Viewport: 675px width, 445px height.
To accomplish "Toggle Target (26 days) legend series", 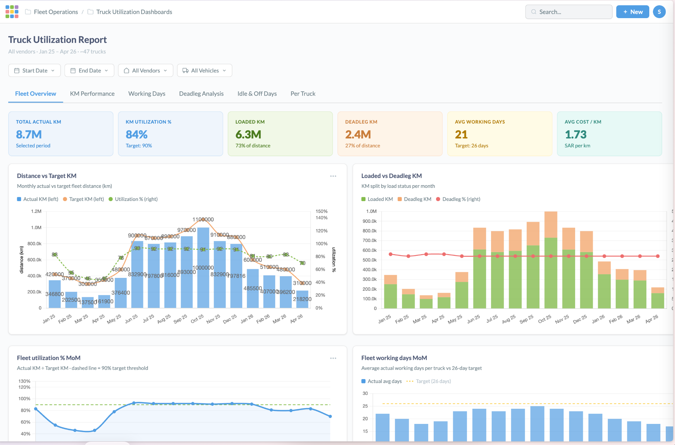I will [x=429, y=381].
